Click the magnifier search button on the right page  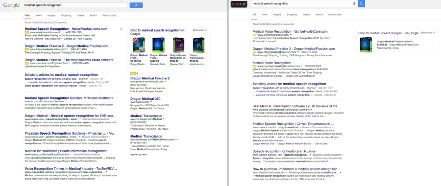click(x=362, y=3)
